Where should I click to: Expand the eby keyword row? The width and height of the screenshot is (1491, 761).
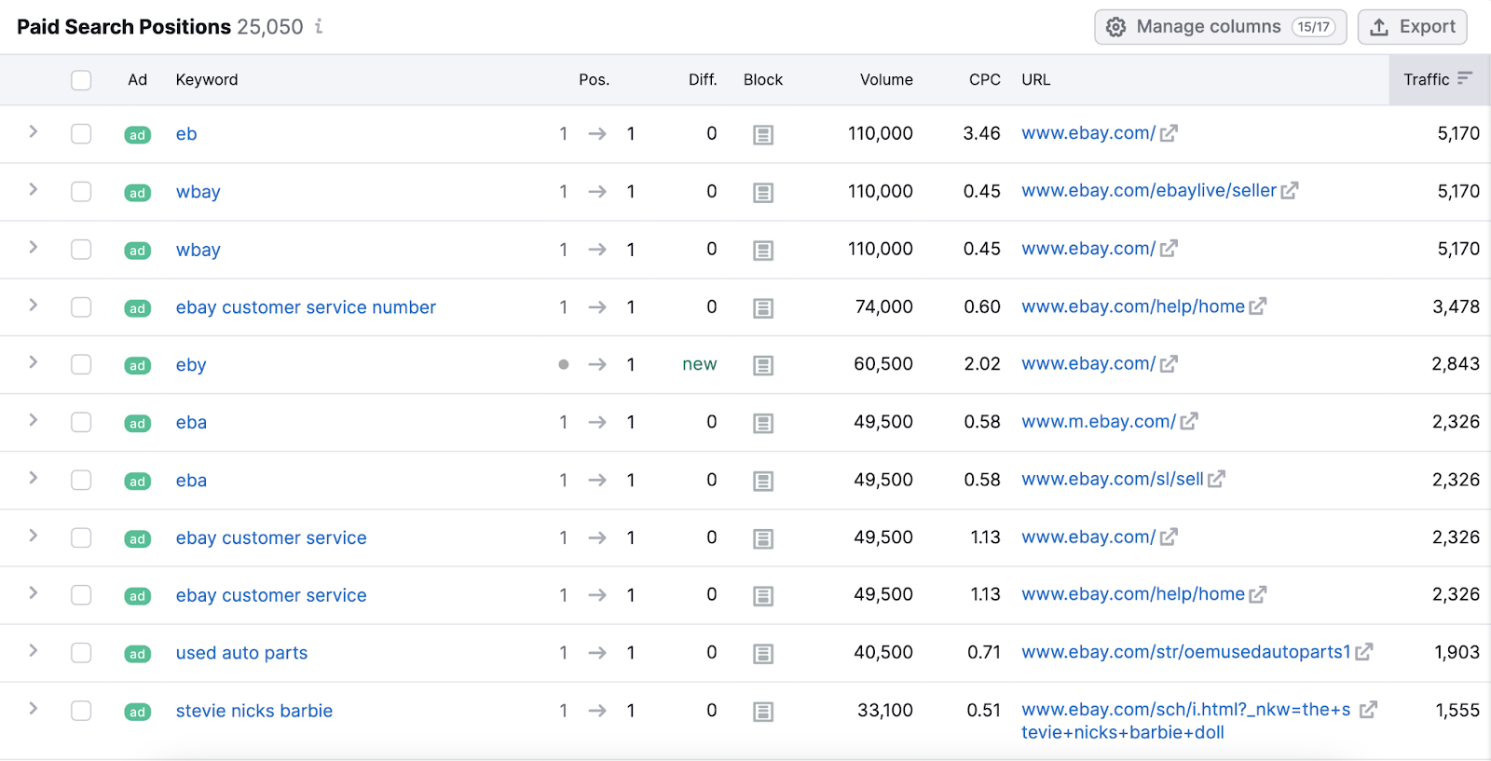click(x=34, y=362)
